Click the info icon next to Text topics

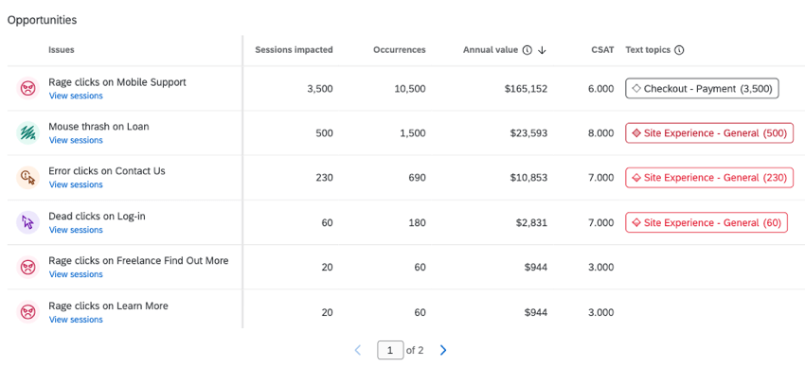[679, 50]
